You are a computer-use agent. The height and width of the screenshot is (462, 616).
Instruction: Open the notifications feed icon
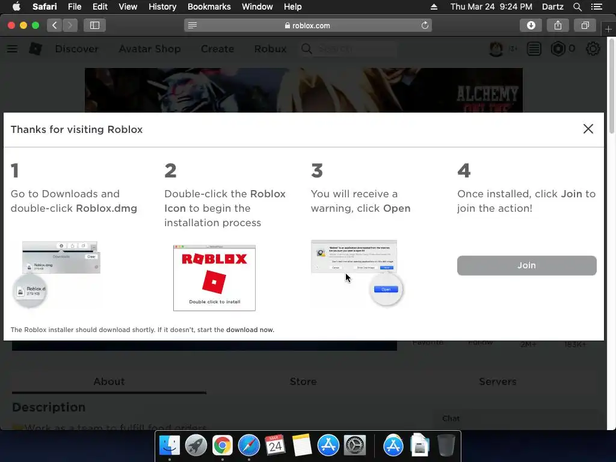pos(534,49)
